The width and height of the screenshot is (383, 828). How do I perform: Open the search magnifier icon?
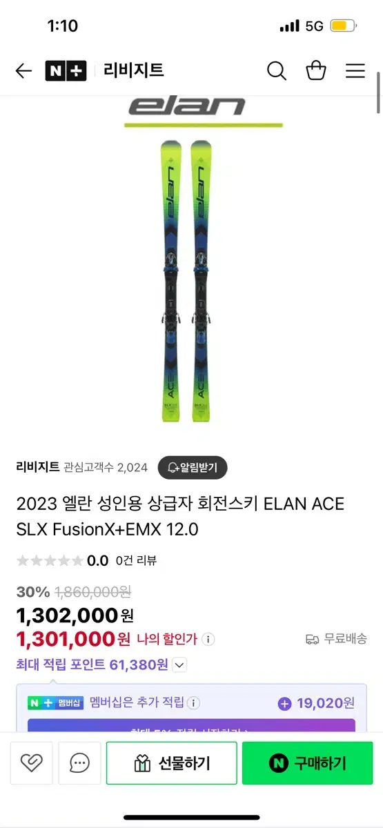(276, 70)
